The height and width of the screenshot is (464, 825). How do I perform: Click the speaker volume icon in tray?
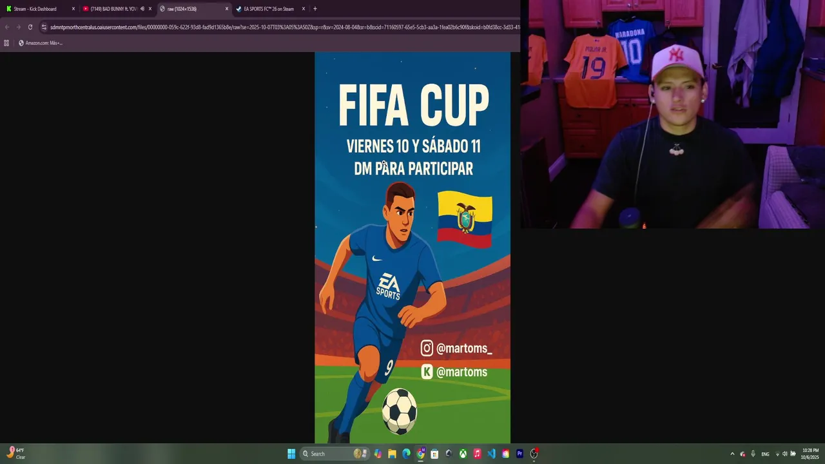coord(784,454)
